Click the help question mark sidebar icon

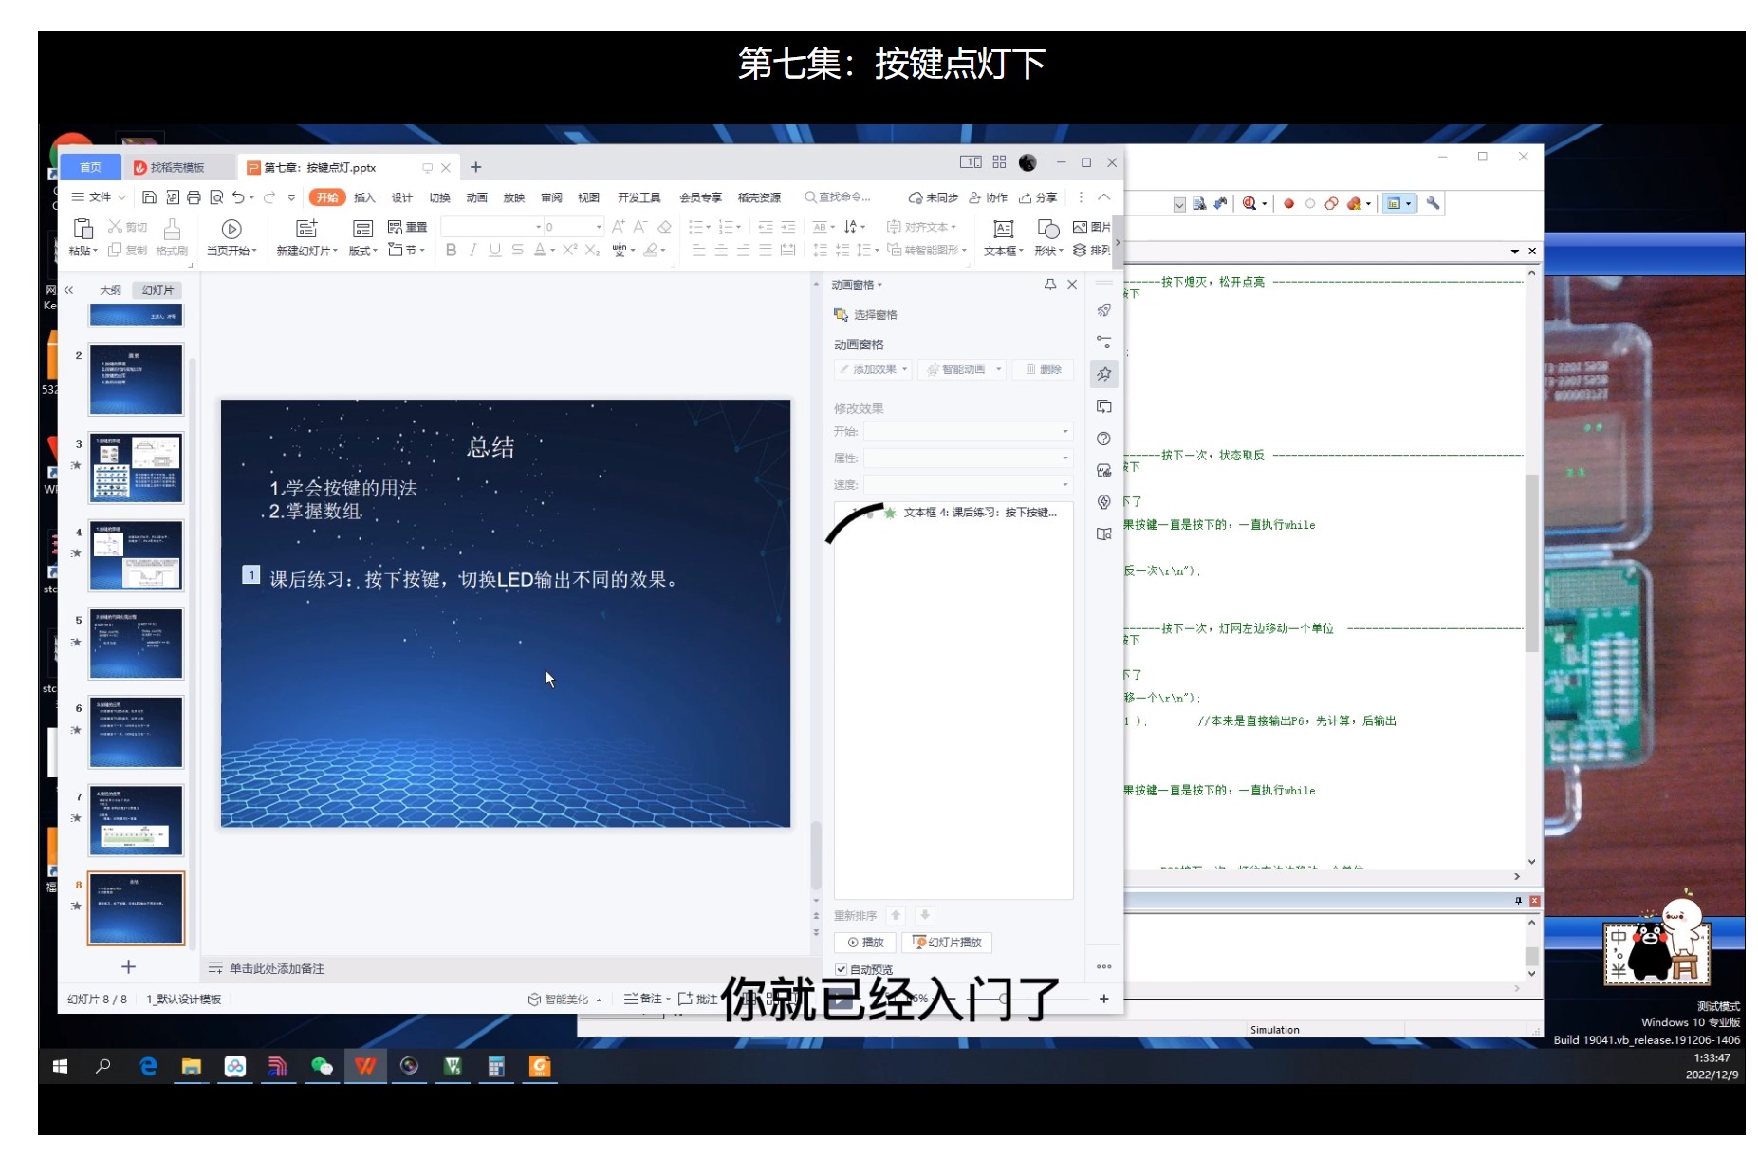[1104, 439]
